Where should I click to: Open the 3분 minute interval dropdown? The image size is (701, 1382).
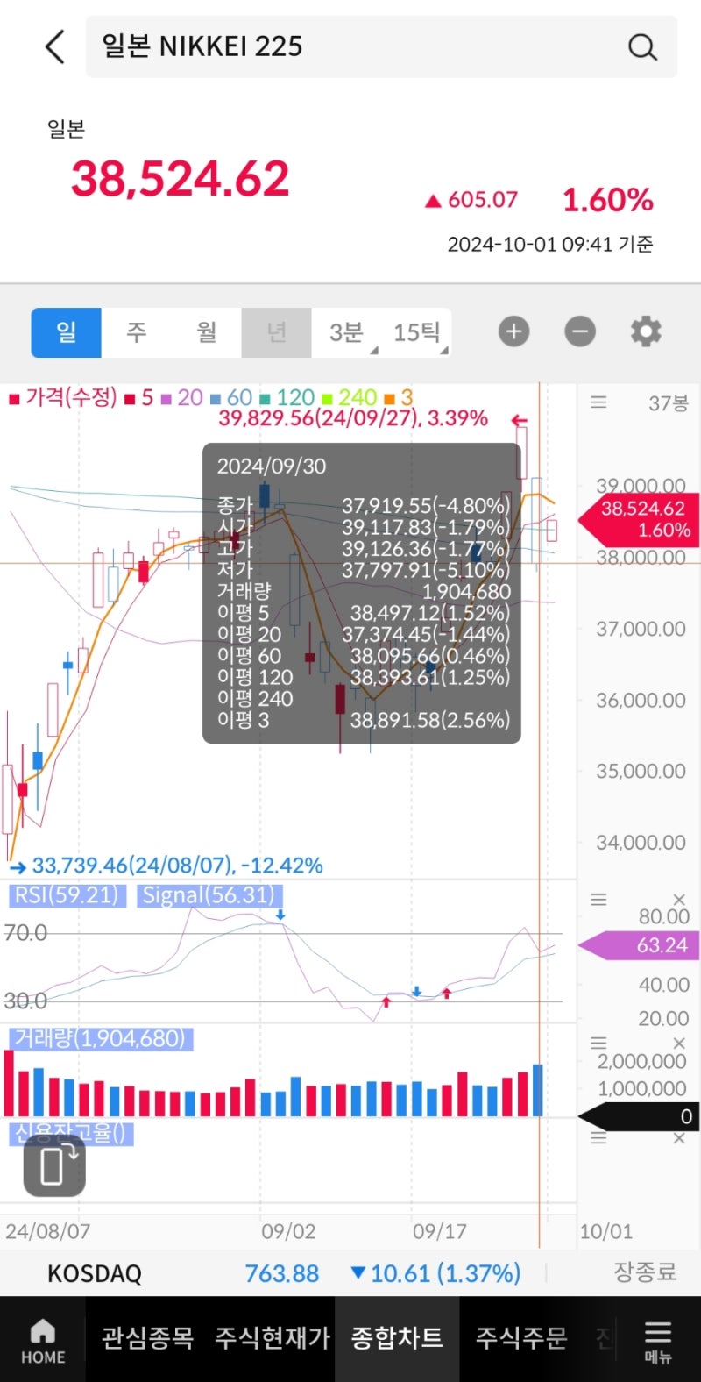(347, 332)
